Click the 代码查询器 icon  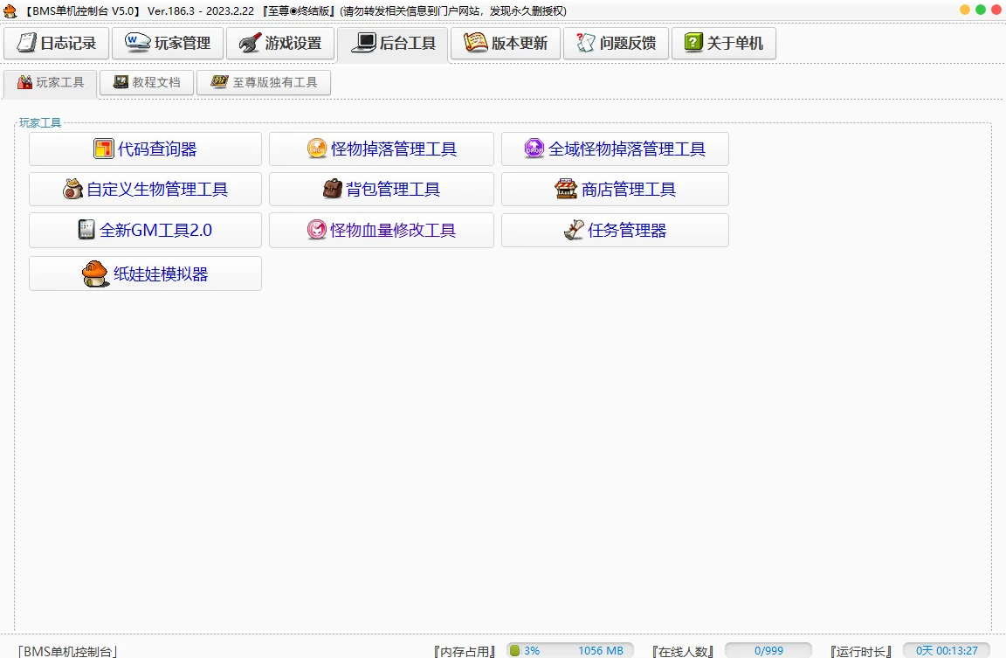[104, 149]
